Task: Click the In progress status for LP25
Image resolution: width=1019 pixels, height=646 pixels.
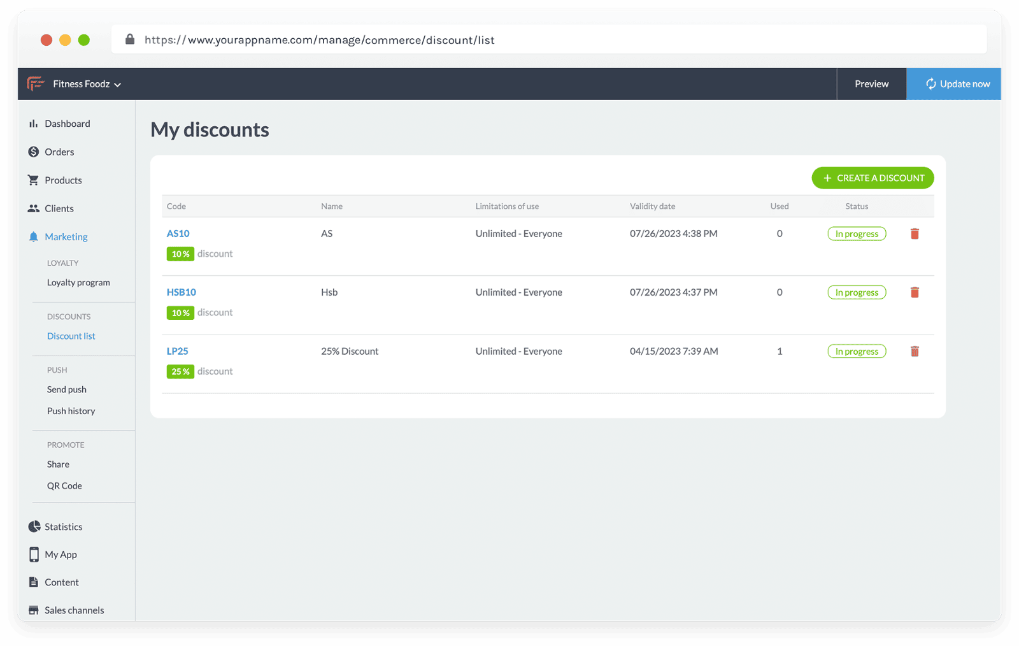Action: [x=856, y=351]
